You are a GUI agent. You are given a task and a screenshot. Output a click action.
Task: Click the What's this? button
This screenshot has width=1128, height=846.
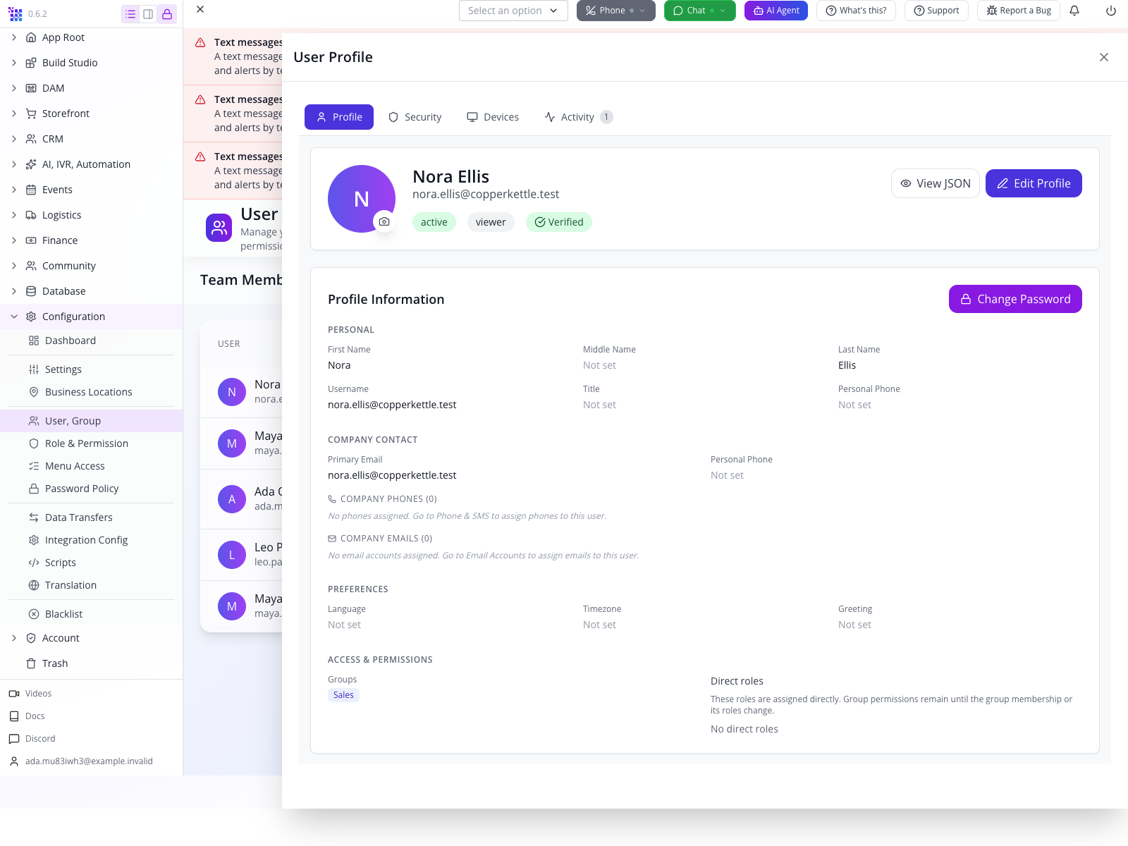point(856,11)
